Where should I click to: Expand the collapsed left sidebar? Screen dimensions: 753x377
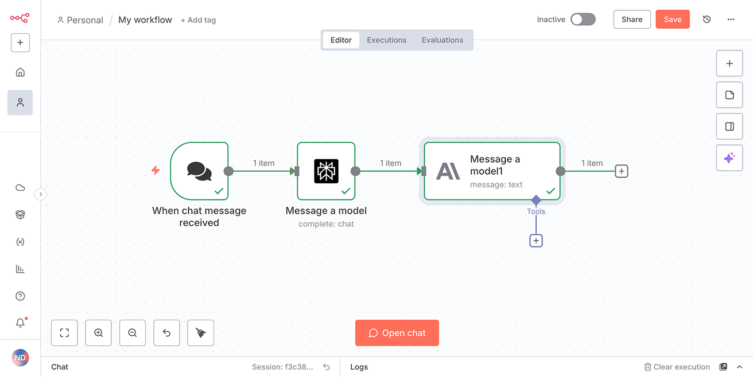40,194
